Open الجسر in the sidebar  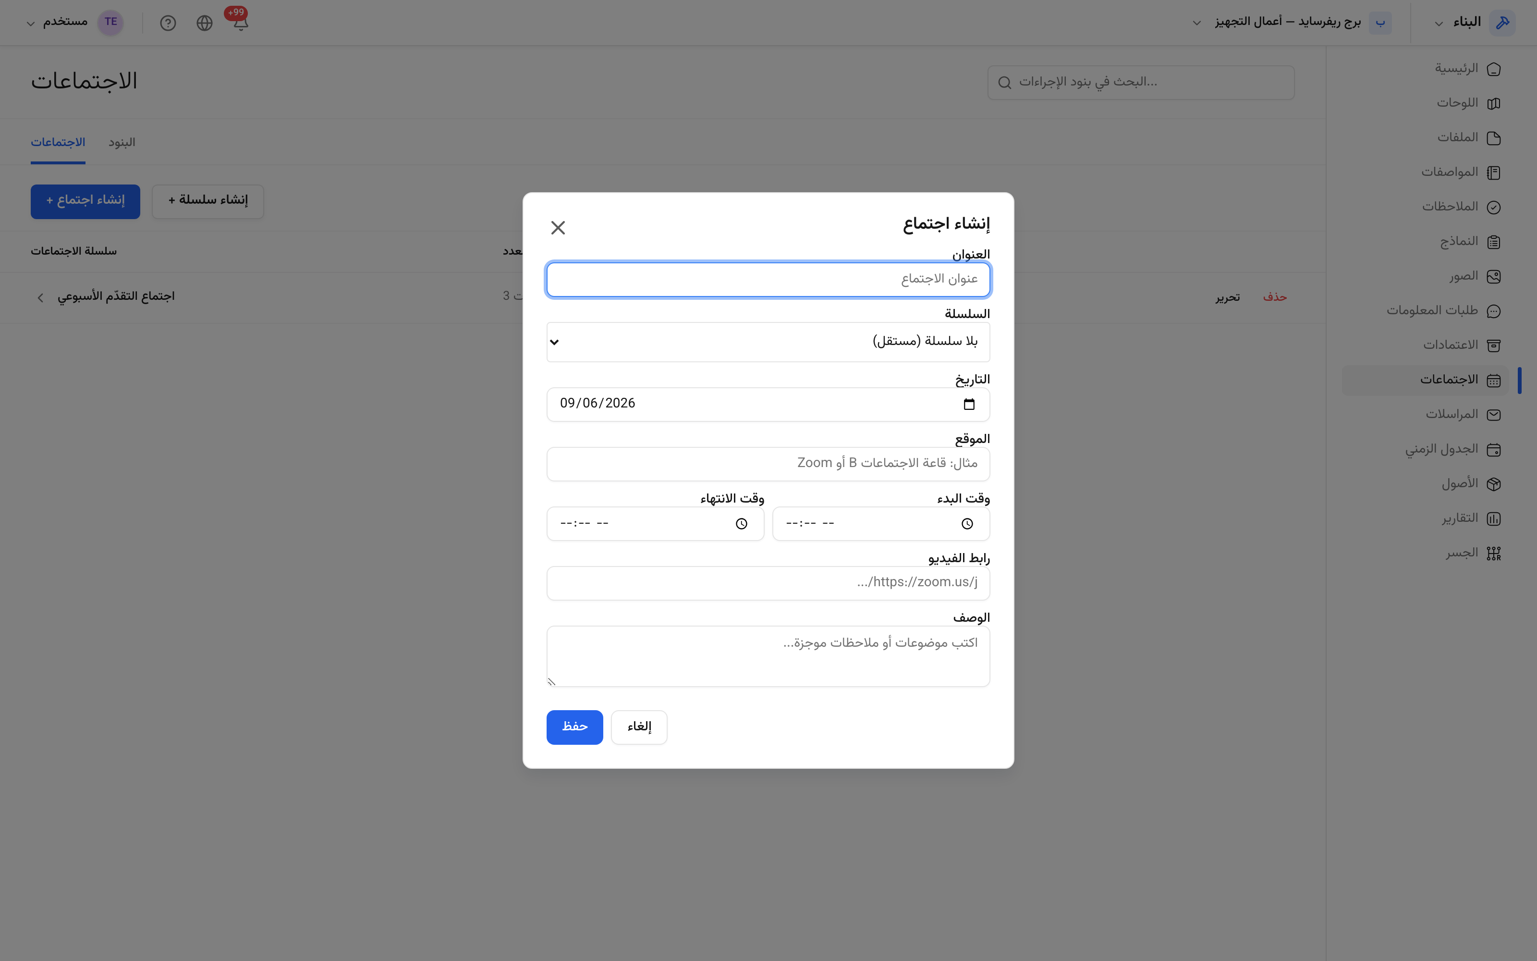tap(1425, 554)
